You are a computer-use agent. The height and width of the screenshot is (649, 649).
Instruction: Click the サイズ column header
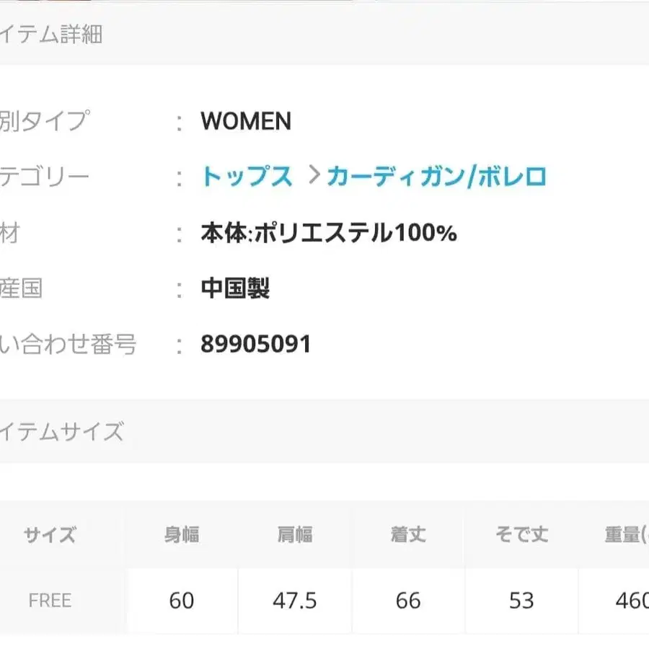click(49, 536)
